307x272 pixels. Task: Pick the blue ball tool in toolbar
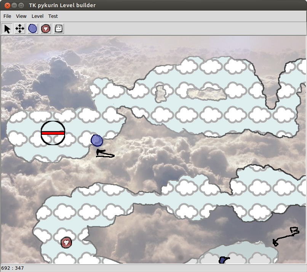tap(33, 29)
